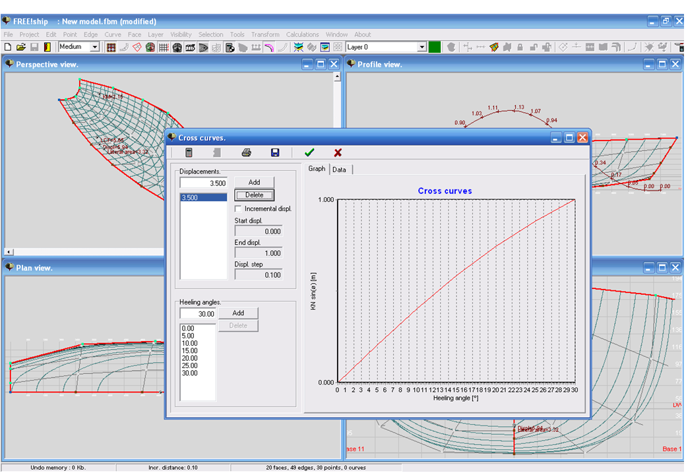Open the Tools menu
The width and height of the screenshot is (686, 475).
(237, 34)
